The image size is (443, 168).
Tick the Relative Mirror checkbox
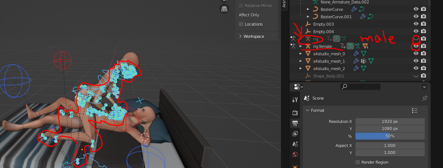pyautogui.click(x=241, y=6)
